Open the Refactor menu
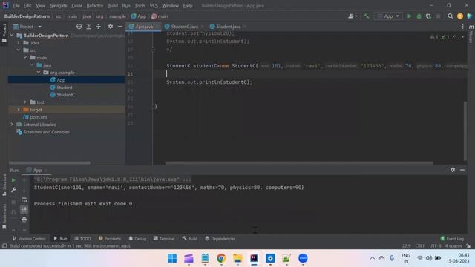 95,6
